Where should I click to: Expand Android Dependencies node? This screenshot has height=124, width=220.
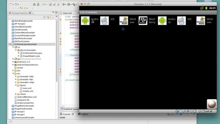pos(13,65)
